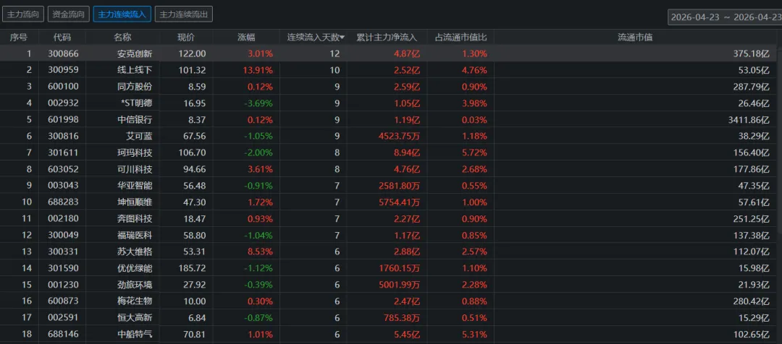Click stock code 688146
This screenshot has height=344, width=782.
(x=63, y=334)
